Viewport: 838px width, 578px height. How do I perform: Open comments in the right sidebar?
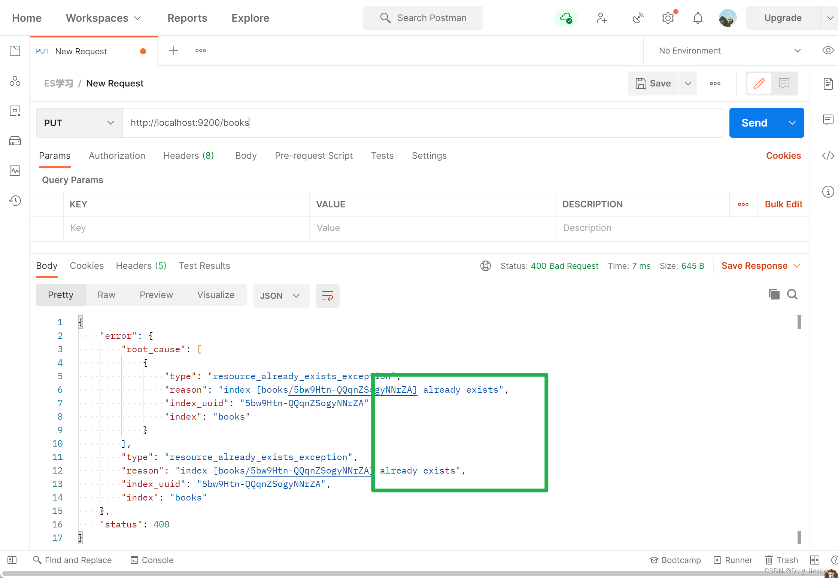coord(828,120)
